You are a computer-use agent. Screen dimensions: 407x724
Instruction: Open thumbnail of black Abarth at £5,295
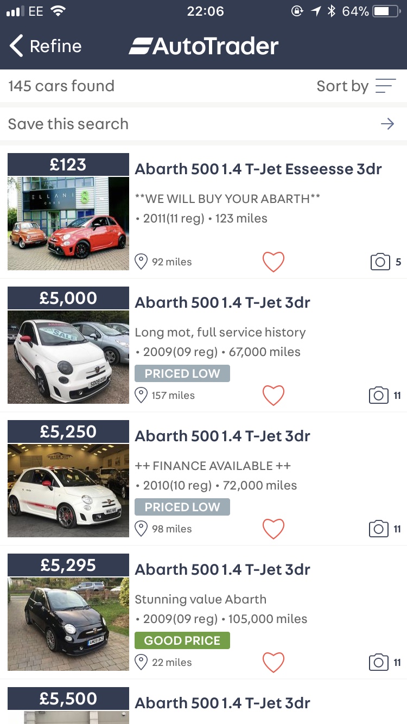(68, 623)
